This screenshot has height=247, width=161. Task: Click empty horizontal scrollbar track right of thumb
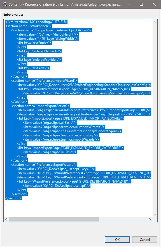(x=123, y=219)
